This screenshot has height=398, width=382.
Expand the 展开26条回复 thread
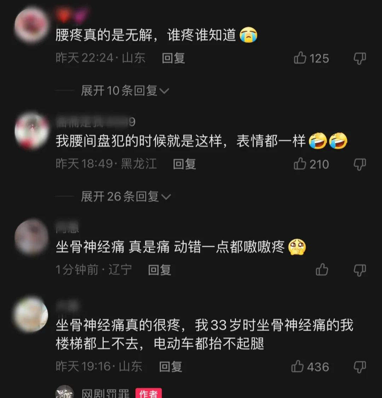click(x=126, y=196)
